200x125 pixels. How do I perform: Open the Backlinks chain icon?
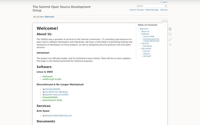(x=170, y=39)
